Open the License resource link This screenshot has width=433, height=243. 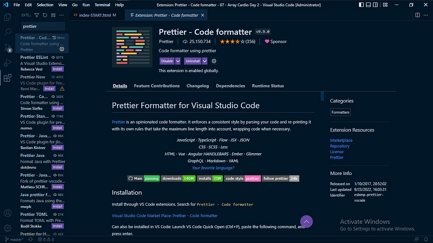[x=337, y=152]
